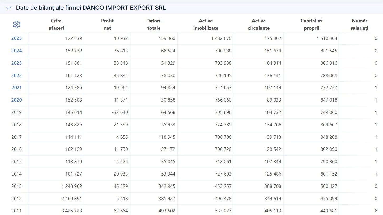Select the 2025 capitaluri proprii value 1 510 403
The height and width of the screenshot is (215, 383).
pyautogui.click(x=327, y=38)
